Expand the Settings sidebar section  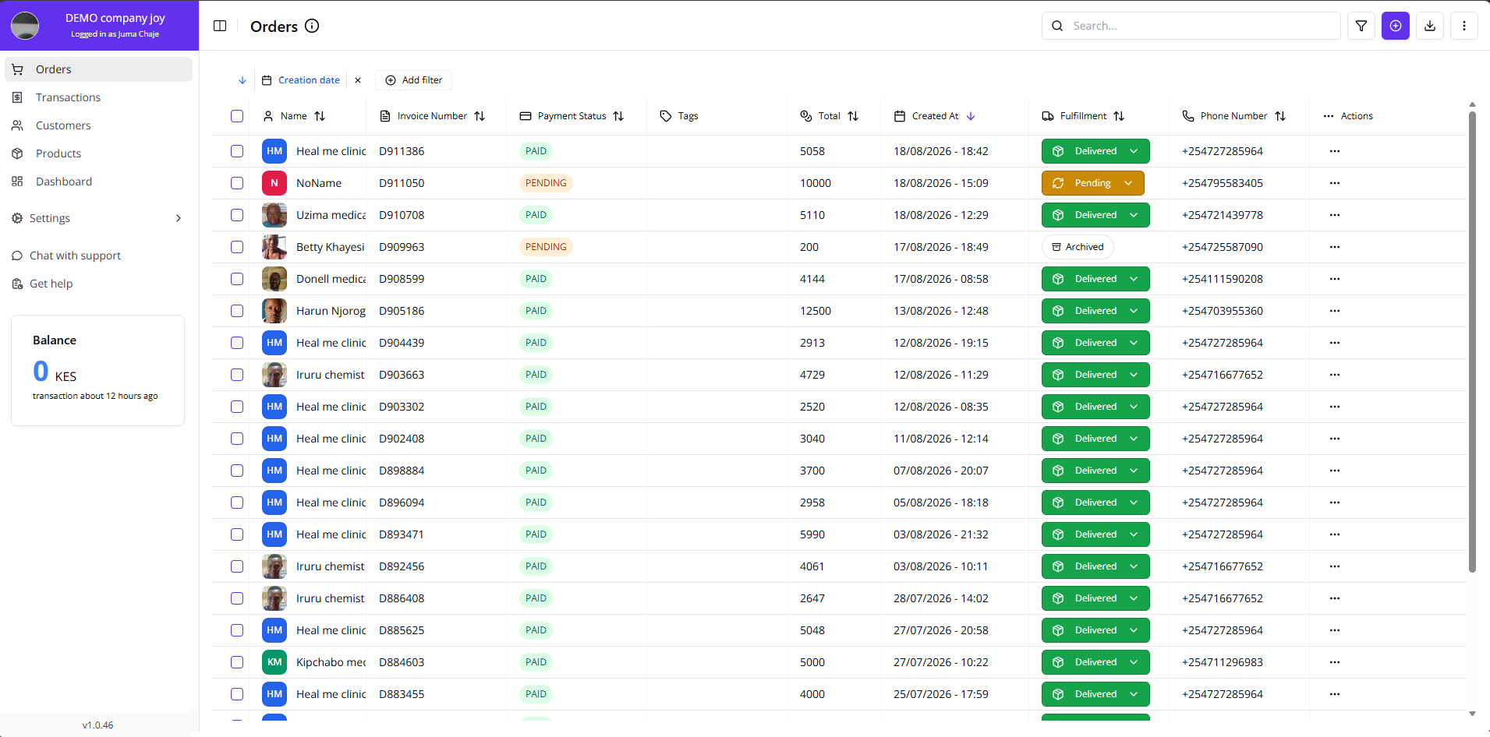98,218
